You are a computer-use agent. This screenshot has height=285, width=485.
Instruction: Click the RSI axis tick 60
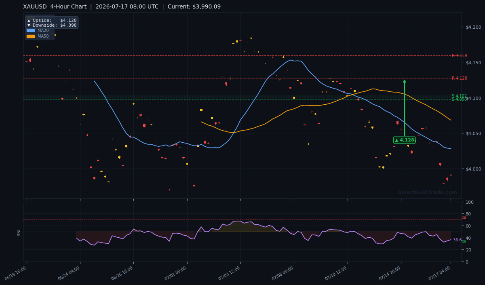468,226
